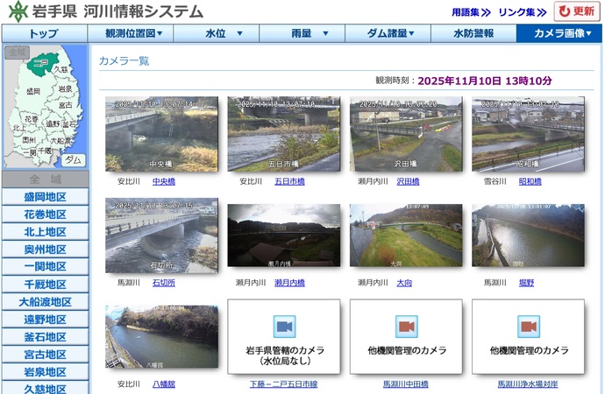
Task: Expand the カメラ画像 dropdown menu
Action: click(x=559, y=33)
